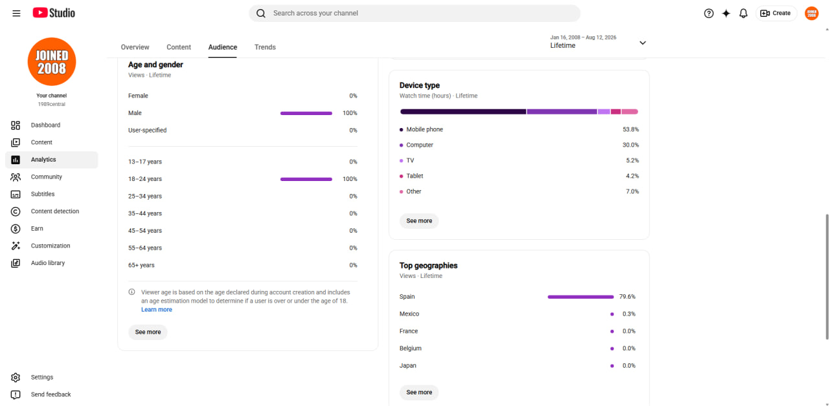The image size is (829, 406).
Task: Click the Analytics sidebar icon
Action: pyautogui.click(x=16, y=160)
